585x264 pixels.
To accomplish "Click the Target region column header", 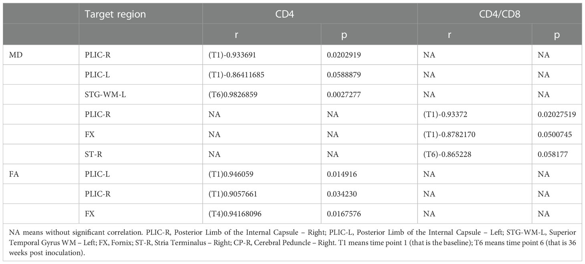I will click(115, 15).
